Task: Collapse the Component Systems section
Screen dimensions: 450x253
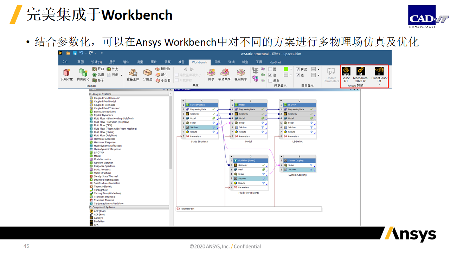Action: (90, 207)
